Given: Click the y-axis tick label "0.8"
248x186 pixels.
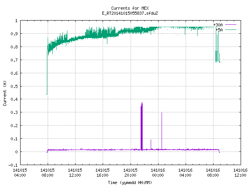Looking at the screenshot, I should pyautogui.click(x=14, y=47).
